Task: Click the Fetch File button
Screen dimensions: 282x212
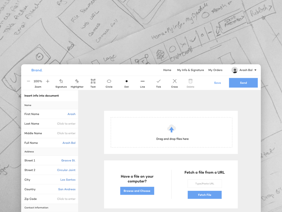Action: 205,195
